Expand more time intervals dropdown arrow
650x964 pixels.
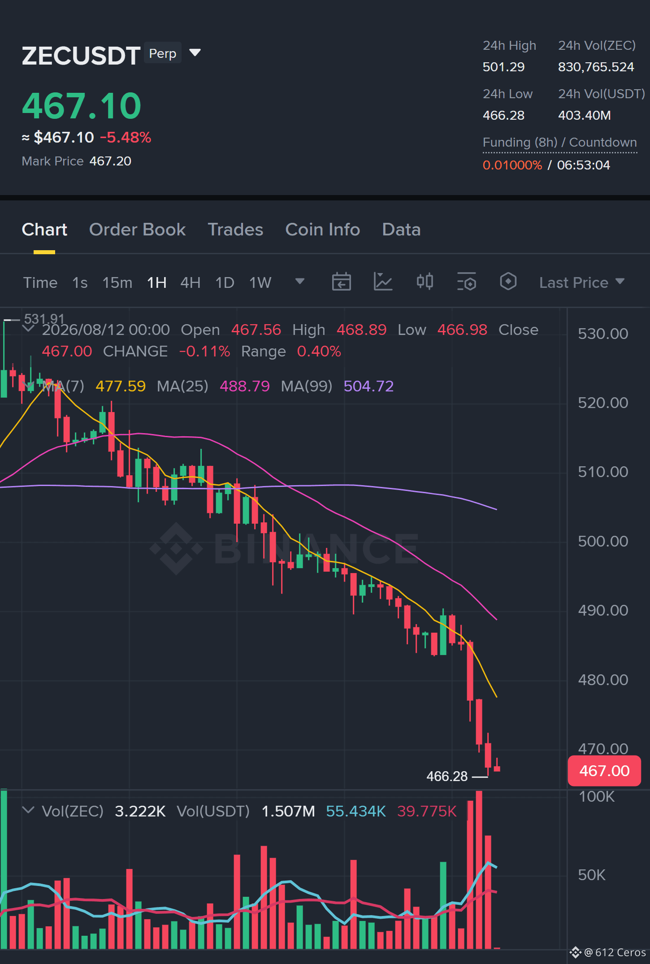[x=300, y=282]
